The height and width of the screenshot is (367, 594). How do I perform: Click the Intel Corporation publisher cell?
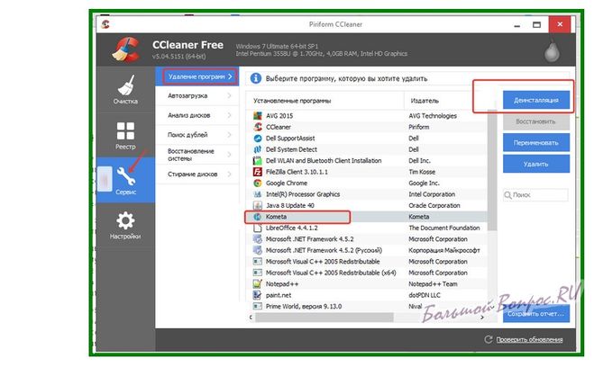tap(432, 194)
